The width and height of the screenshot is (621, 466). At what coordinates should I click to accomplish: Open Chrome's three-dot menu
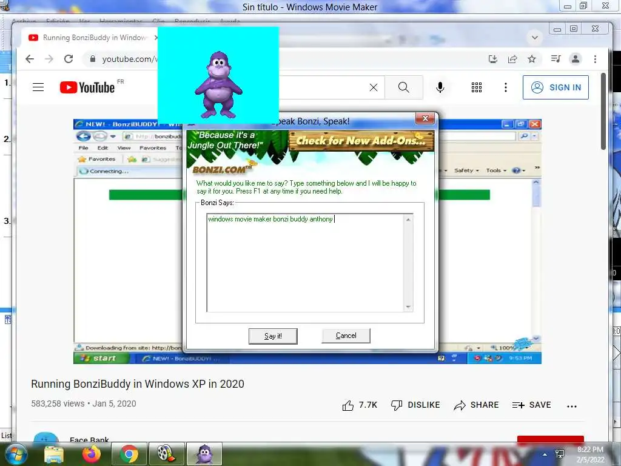[x=595, y=59]
